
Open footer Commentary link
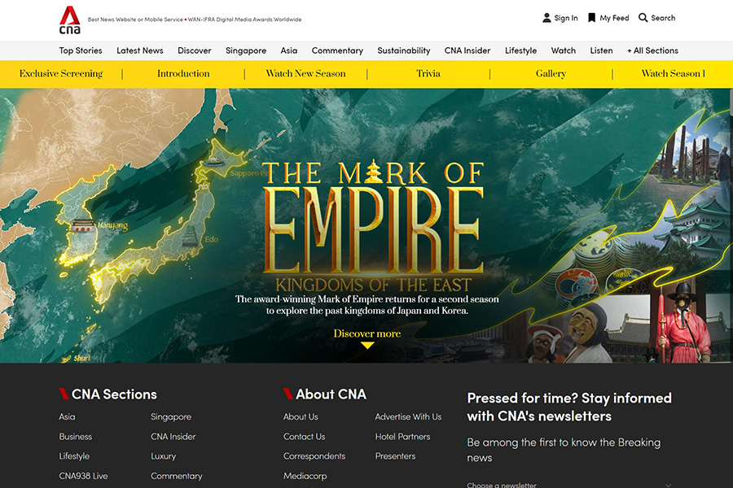coord(176,476)
